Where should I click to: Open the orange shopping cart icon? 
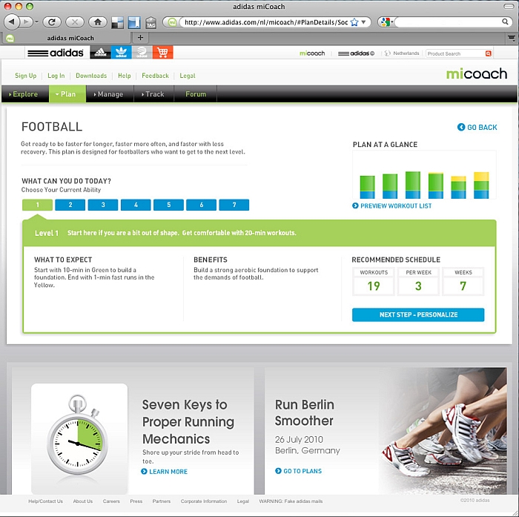(162, 53)
